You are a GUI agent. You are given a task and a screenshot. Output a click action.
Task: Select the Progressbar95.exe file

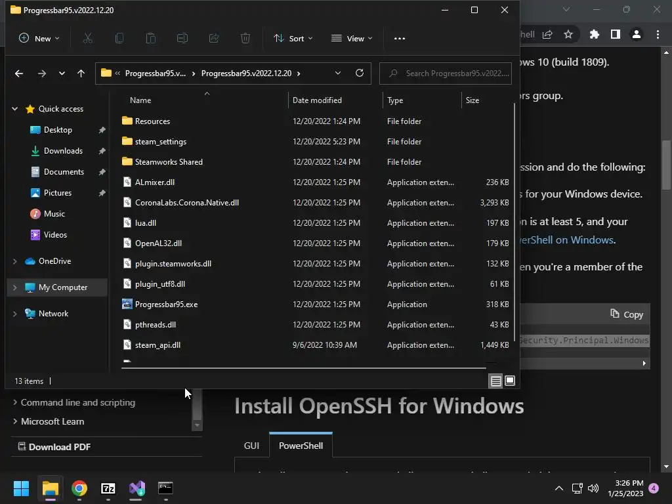(x=166, y=304)
